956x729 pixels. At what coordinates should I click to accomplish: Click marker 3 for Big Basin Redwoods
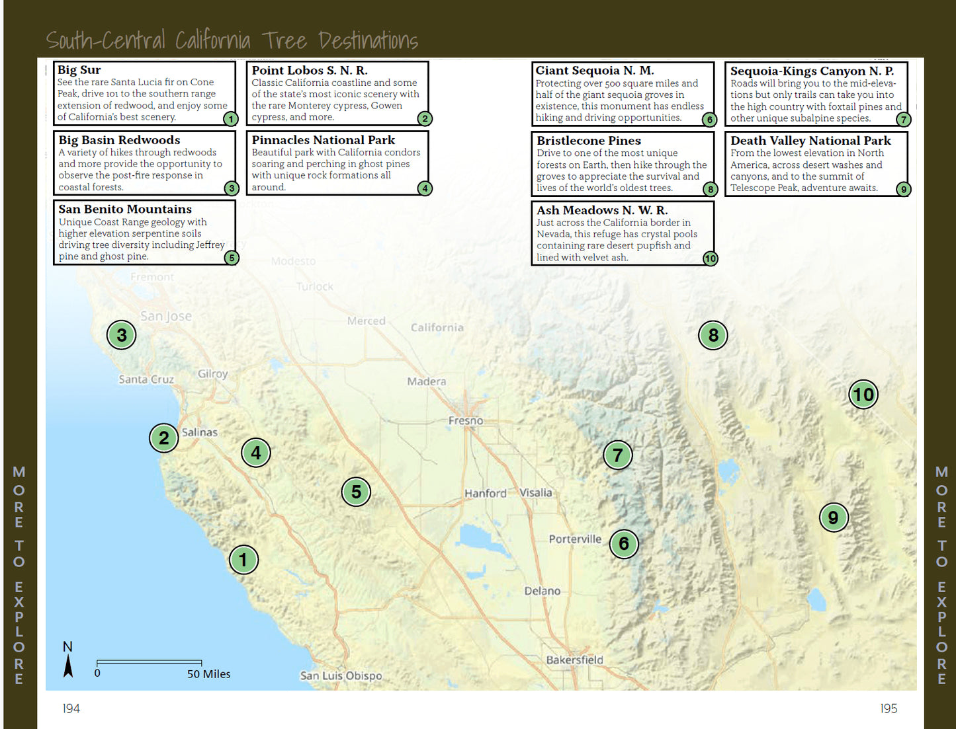click(x=121, y=335)
